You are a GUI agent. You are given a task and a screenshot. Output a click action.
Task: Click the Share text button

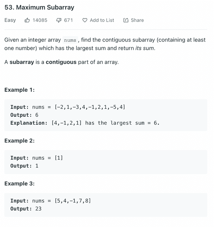click(x=137, y=20)
